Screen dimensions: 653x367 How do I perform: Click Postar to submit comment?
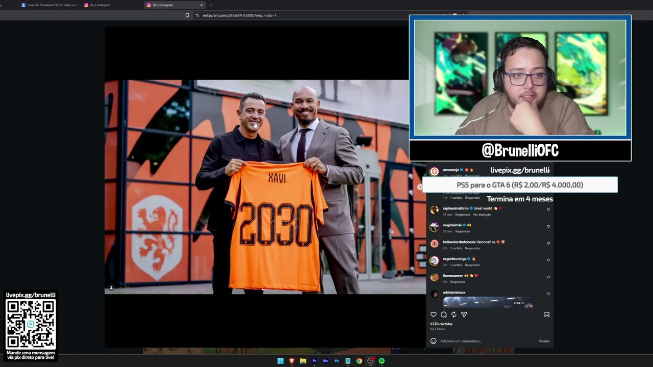[544, 341]
